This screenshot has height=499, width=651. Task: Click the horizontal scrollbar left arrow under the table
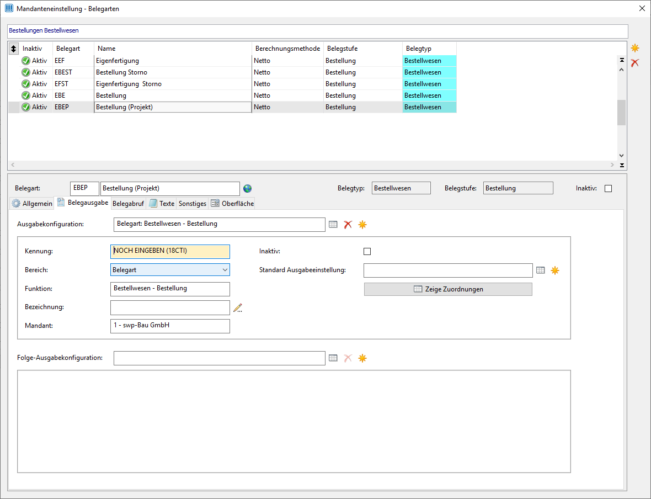pos(13,165)
